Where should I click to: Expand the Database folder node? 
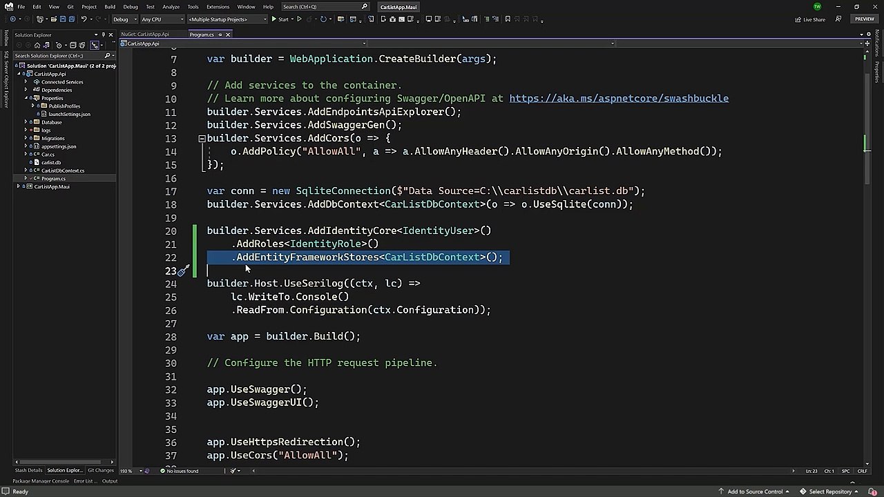(26, 122)
